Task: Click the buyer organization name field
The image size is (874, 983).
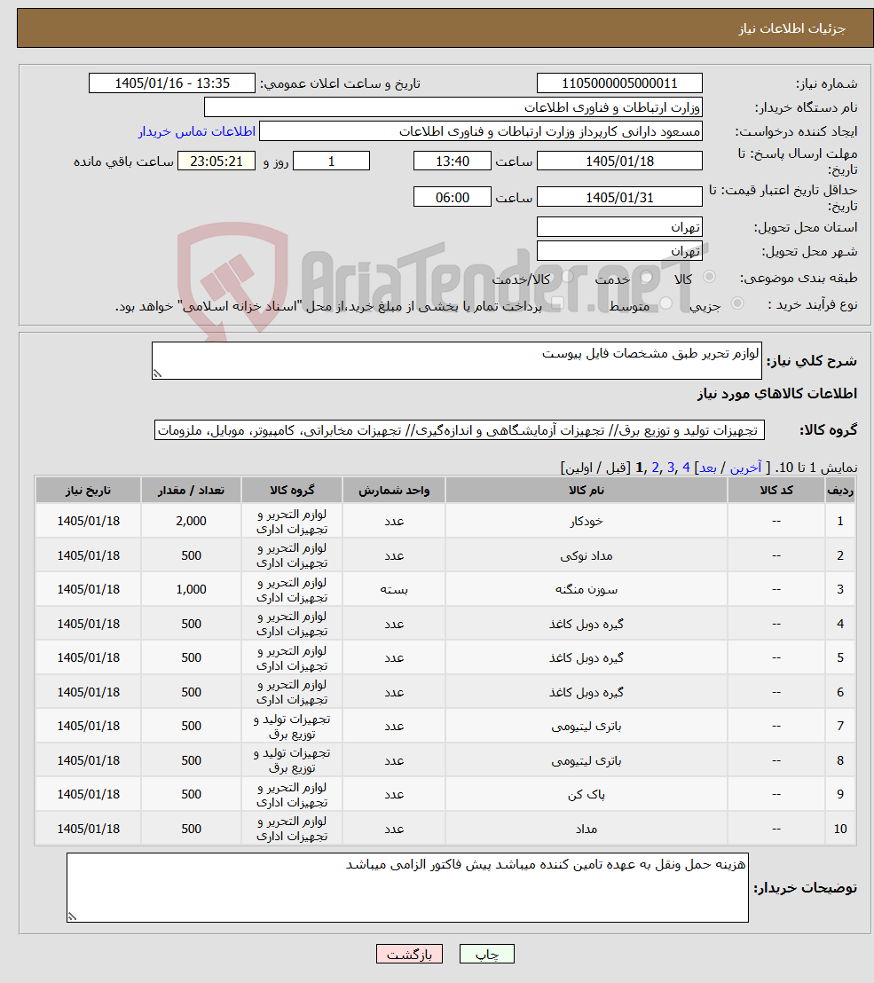Action: coord(453,107)
